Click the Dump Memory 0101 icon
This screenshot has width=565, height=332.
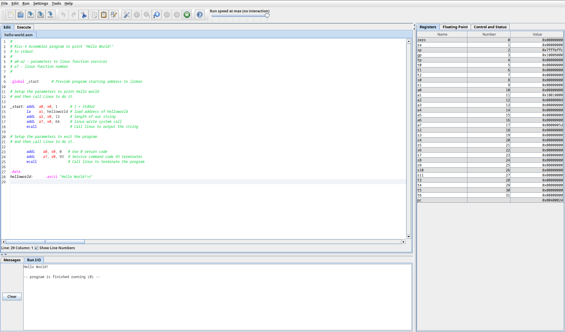(51, 15)
